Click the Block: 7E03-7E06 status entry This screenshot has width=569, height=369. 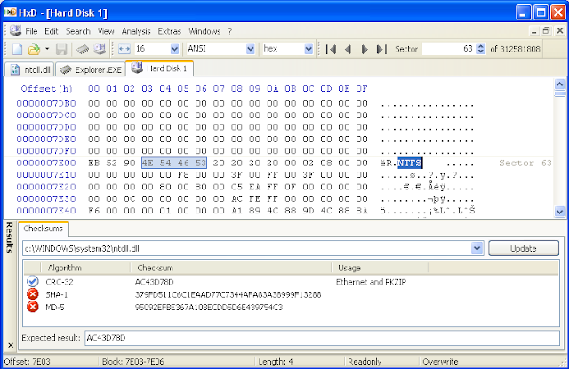132,362
